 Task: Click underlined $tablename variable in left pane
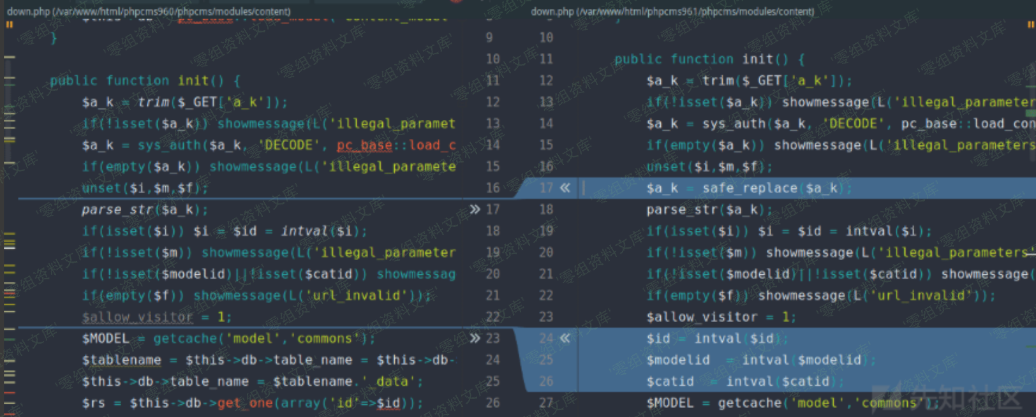[121, 360]
